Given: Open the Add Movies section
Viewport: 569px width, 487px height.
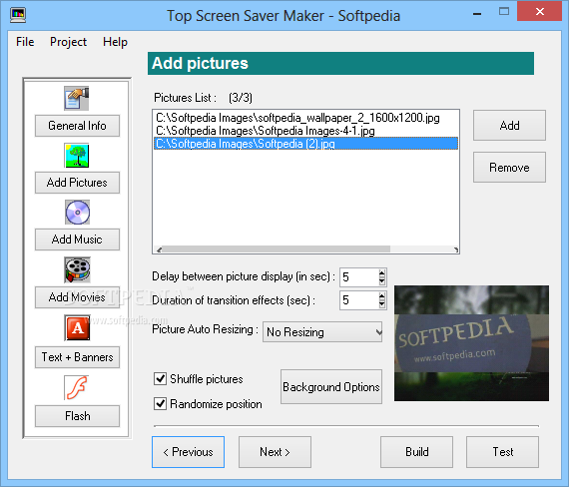Looking at the screenshot, I should pos(77,297).
